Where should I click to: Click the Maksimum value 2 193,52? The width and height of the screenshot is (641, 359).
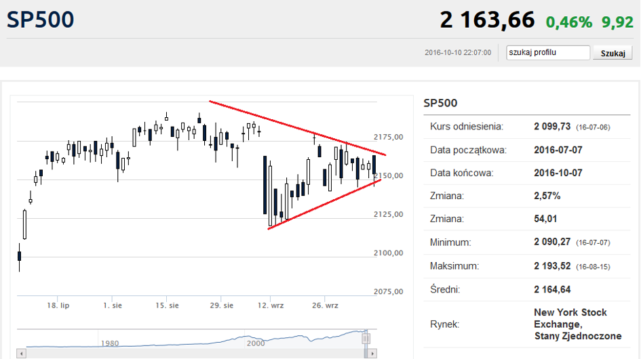tap(552, 266)
